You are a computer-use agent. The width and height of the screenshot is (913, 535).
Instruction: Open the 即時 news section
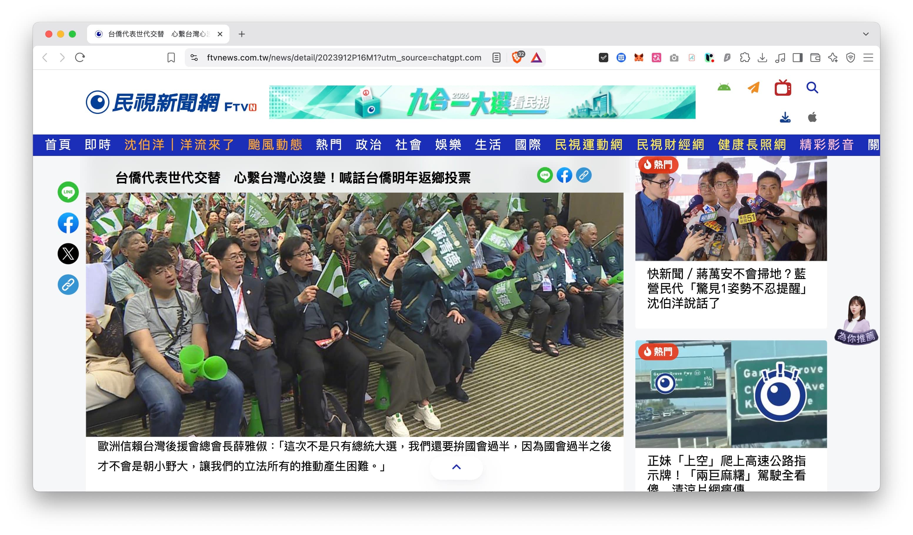(97, 145)
